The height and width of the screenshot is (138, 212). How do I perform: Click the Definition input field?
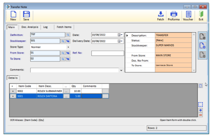point(48,35)
